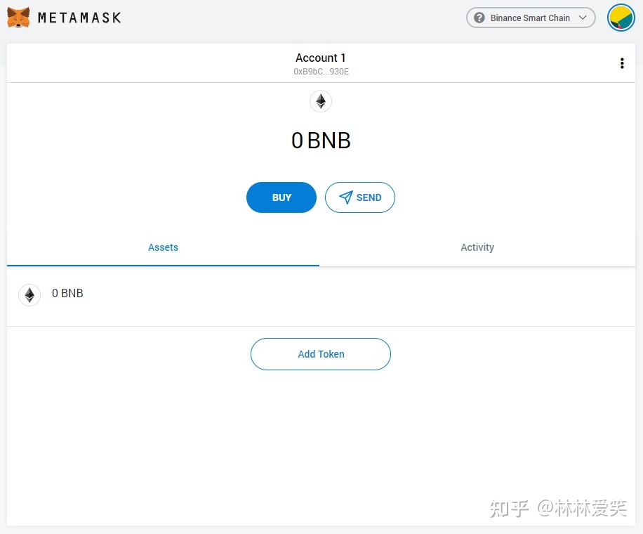Click the Account 1 name
This screenshot has width=643, height=534.
click(321, 58)
